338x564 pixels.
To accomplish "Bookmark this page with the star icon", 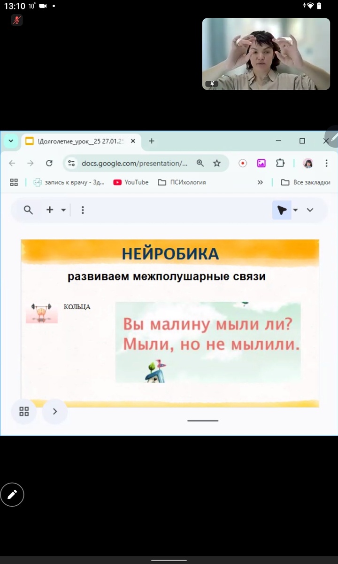I will point(217,163).
